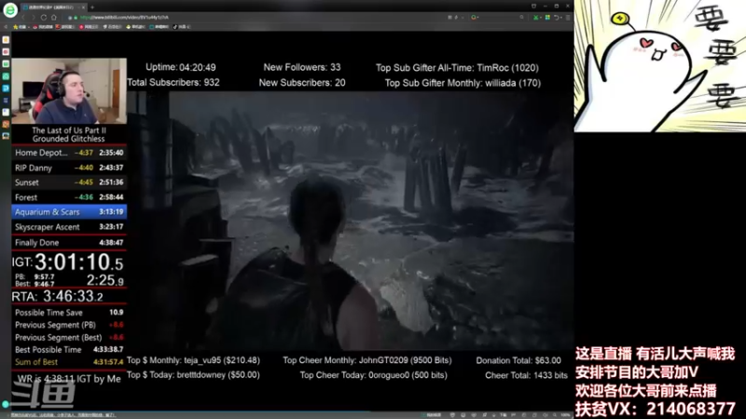Image resolution: width=746 pixels, height=419 pixels.
Task: Reload the page with the refresh icon
Action: [43, 18]
